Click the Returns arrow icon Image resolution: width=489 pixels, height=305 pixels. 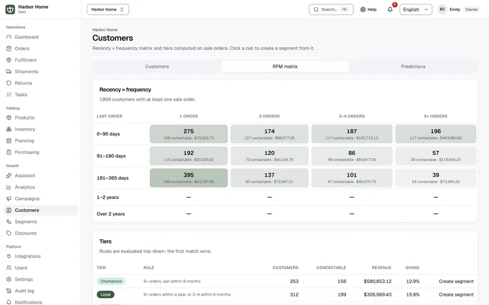pos(9,83)
